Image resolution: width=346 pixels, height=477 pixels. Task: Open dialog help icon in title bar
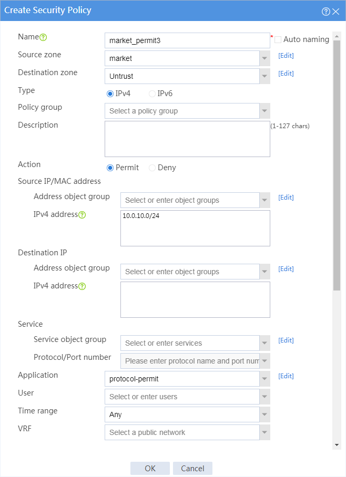tap(326, 11)
